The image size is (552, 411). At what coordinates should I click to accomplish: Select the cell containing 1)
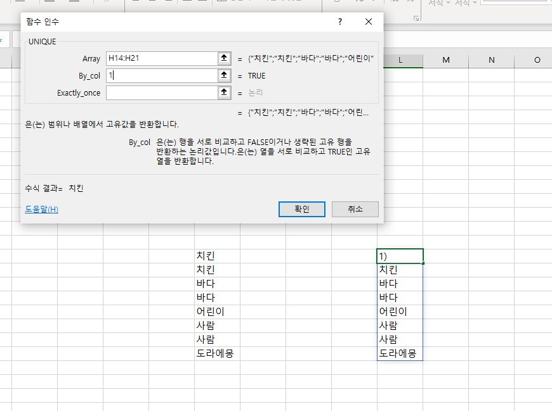pyautogui.click(x=401, y=255)
